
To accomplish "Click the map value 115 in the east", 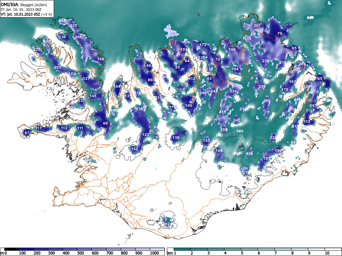I will coord(307,122).
